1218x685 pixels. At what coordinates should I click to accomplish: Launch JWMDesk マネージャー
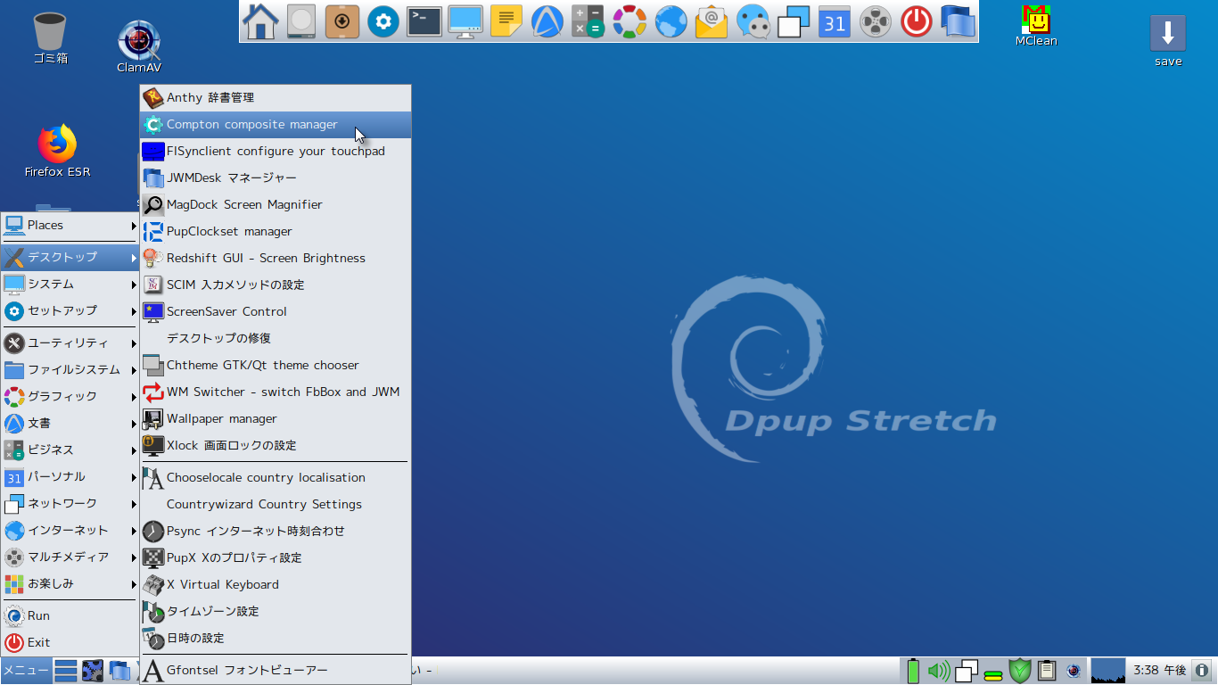point(276,178)
